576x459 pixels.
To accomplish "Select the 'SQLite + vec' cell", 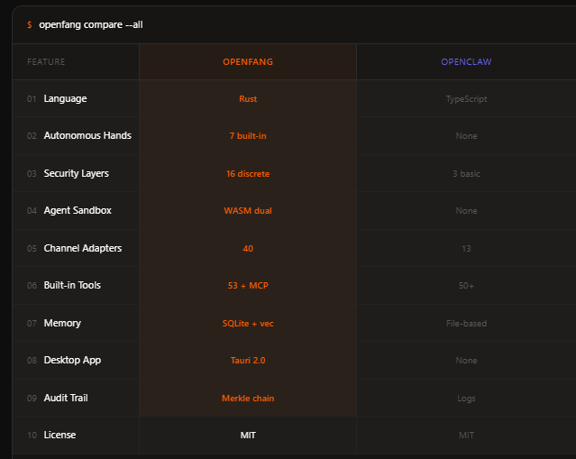I will tap(248, 324).
